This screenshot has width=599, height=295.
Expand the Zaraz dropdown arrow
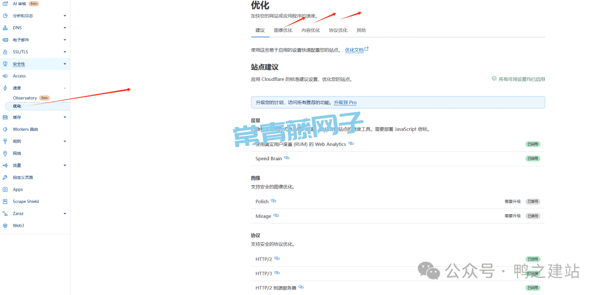[x=65, y=213]
